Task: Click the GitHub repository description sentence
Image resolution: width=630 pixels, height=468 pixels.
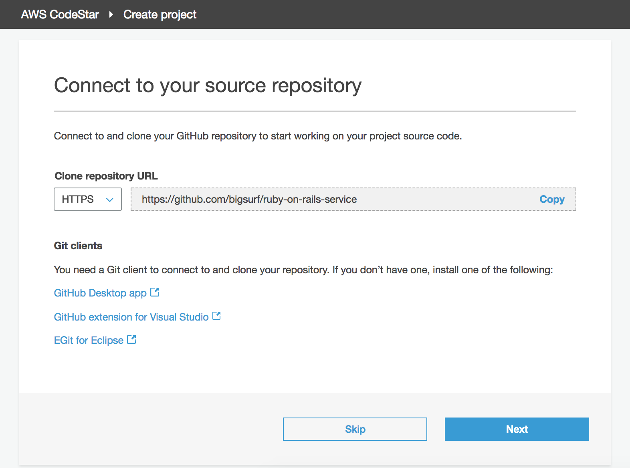Action: click(258, 136)
